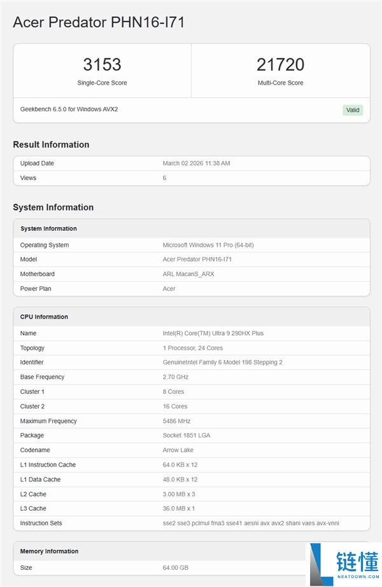The image size is (382, 587).
Task: Select the Arrow Lake codename value
Action: [178, 450]
